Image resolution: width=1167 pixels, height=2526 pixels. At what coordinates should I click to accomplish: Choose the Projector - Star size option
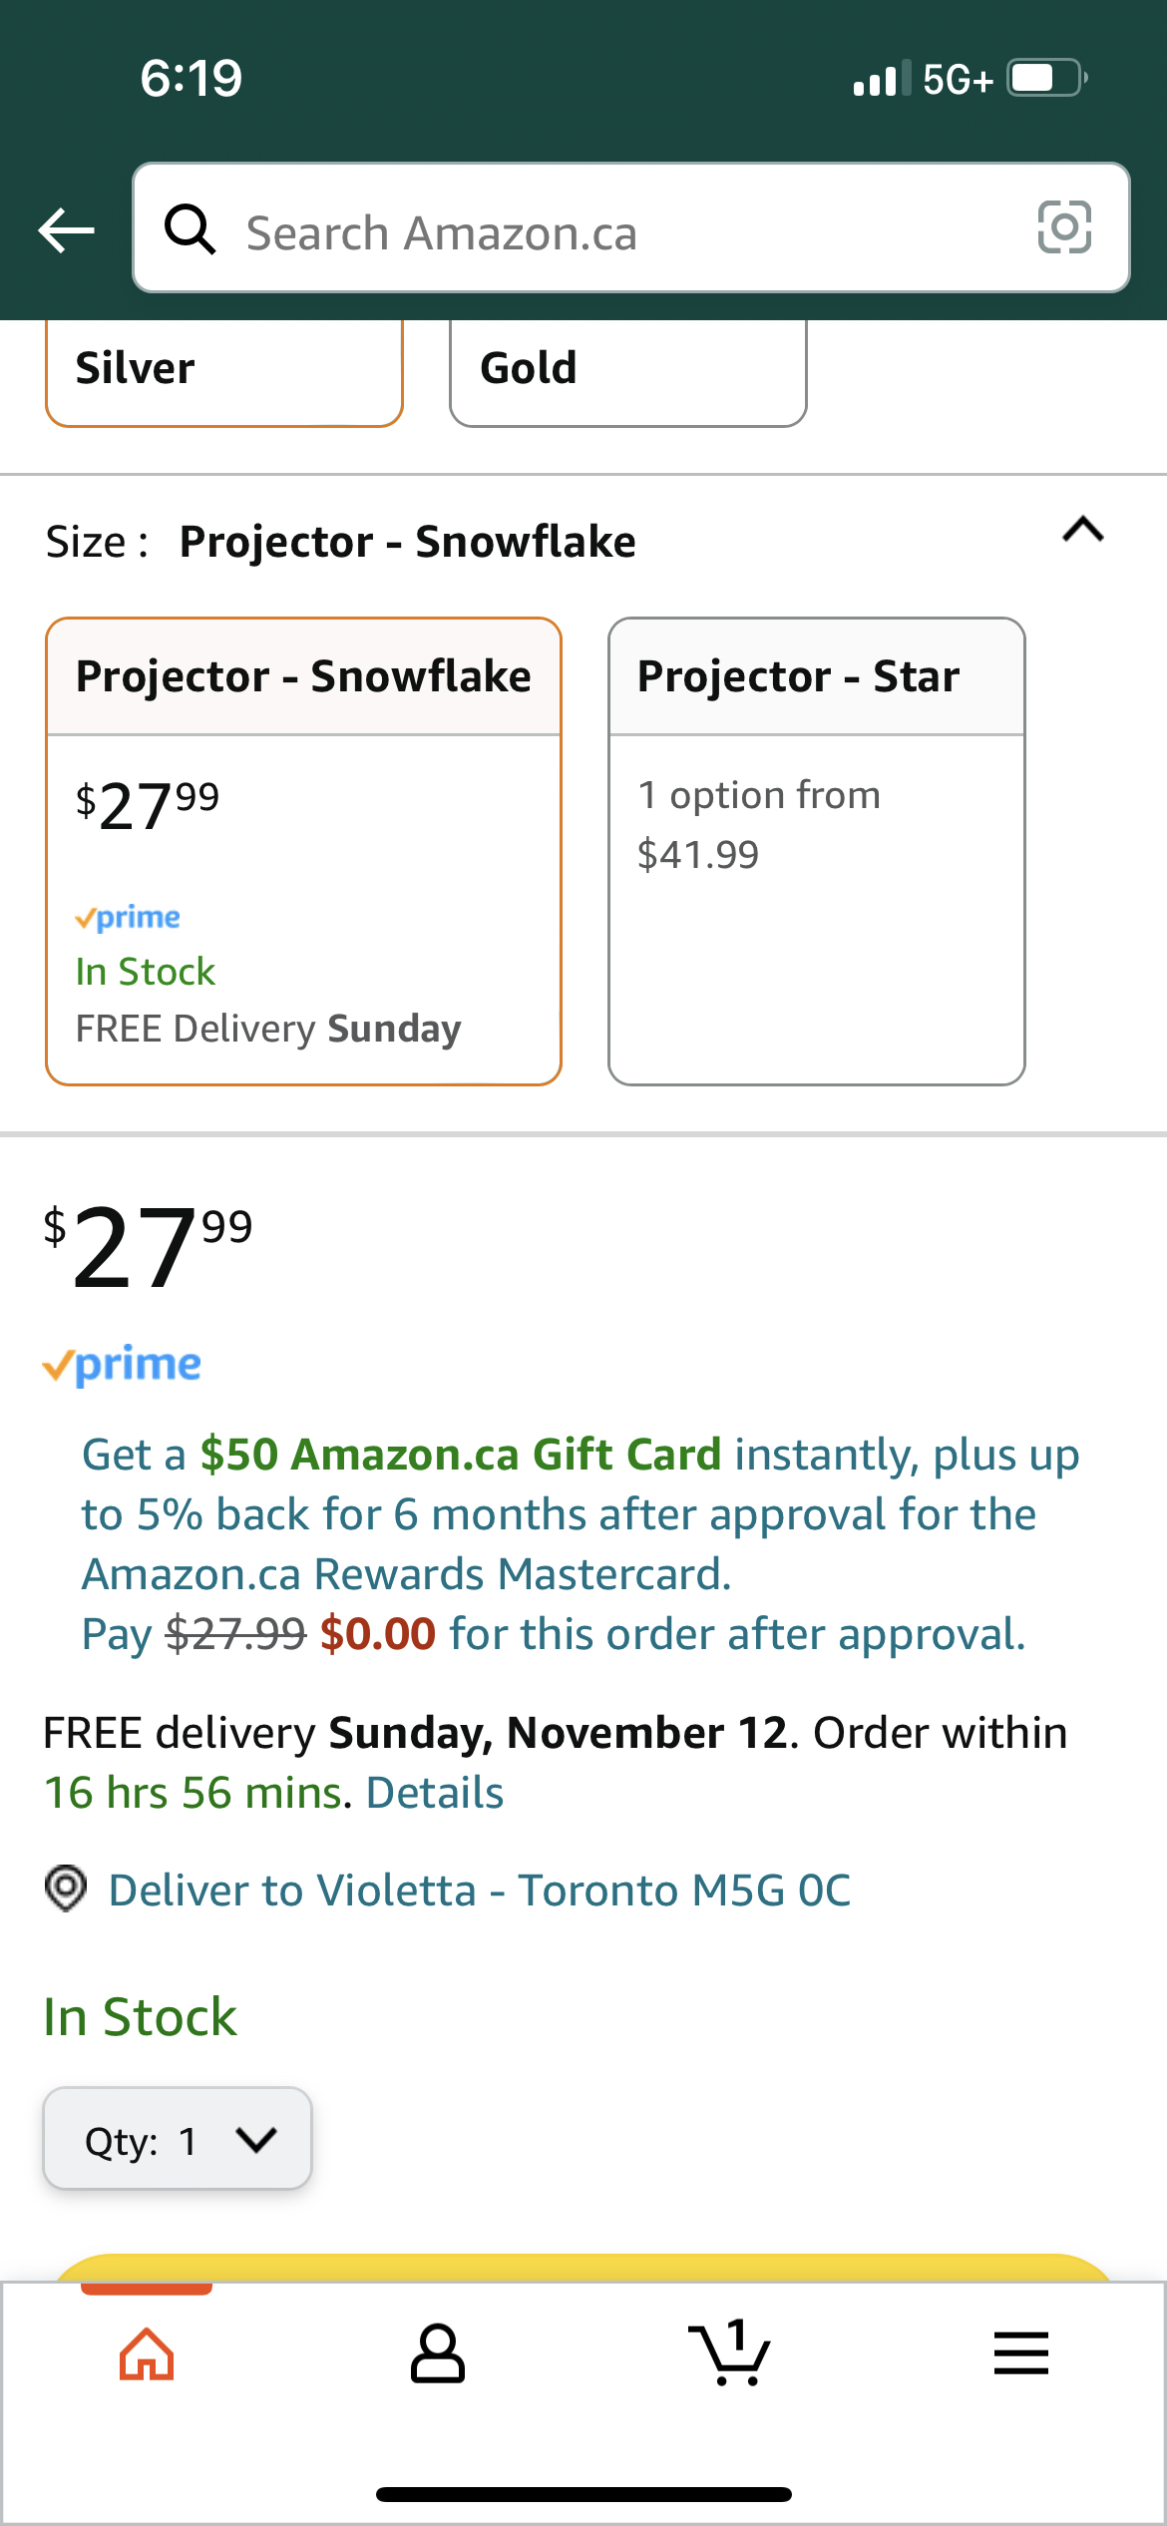(x=816, y=850)
